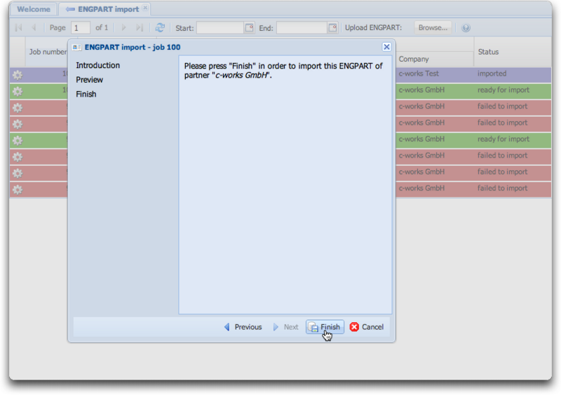
Task: Select the Introduction step in the wizard
Action: (x=97, y=65)
